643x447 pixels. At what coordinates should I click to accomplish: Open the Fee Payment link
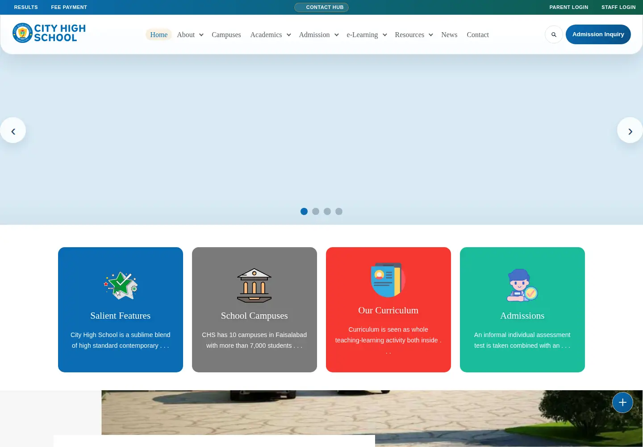(69, 7)
